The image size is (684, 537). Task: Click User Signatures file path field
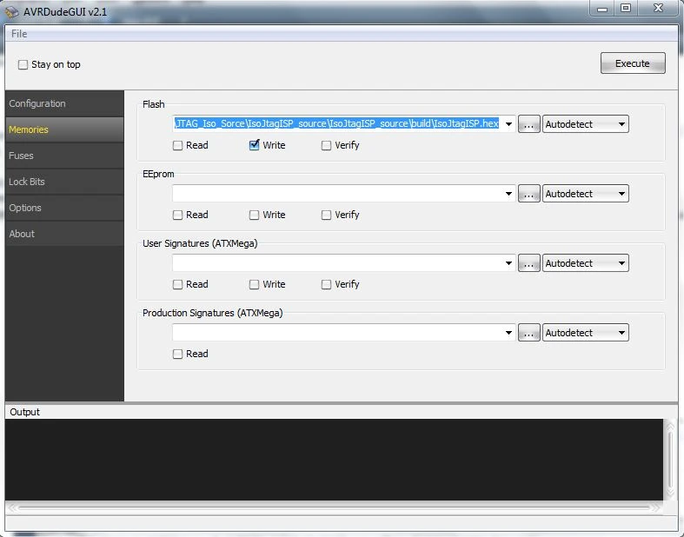click(x=338, y=263)
